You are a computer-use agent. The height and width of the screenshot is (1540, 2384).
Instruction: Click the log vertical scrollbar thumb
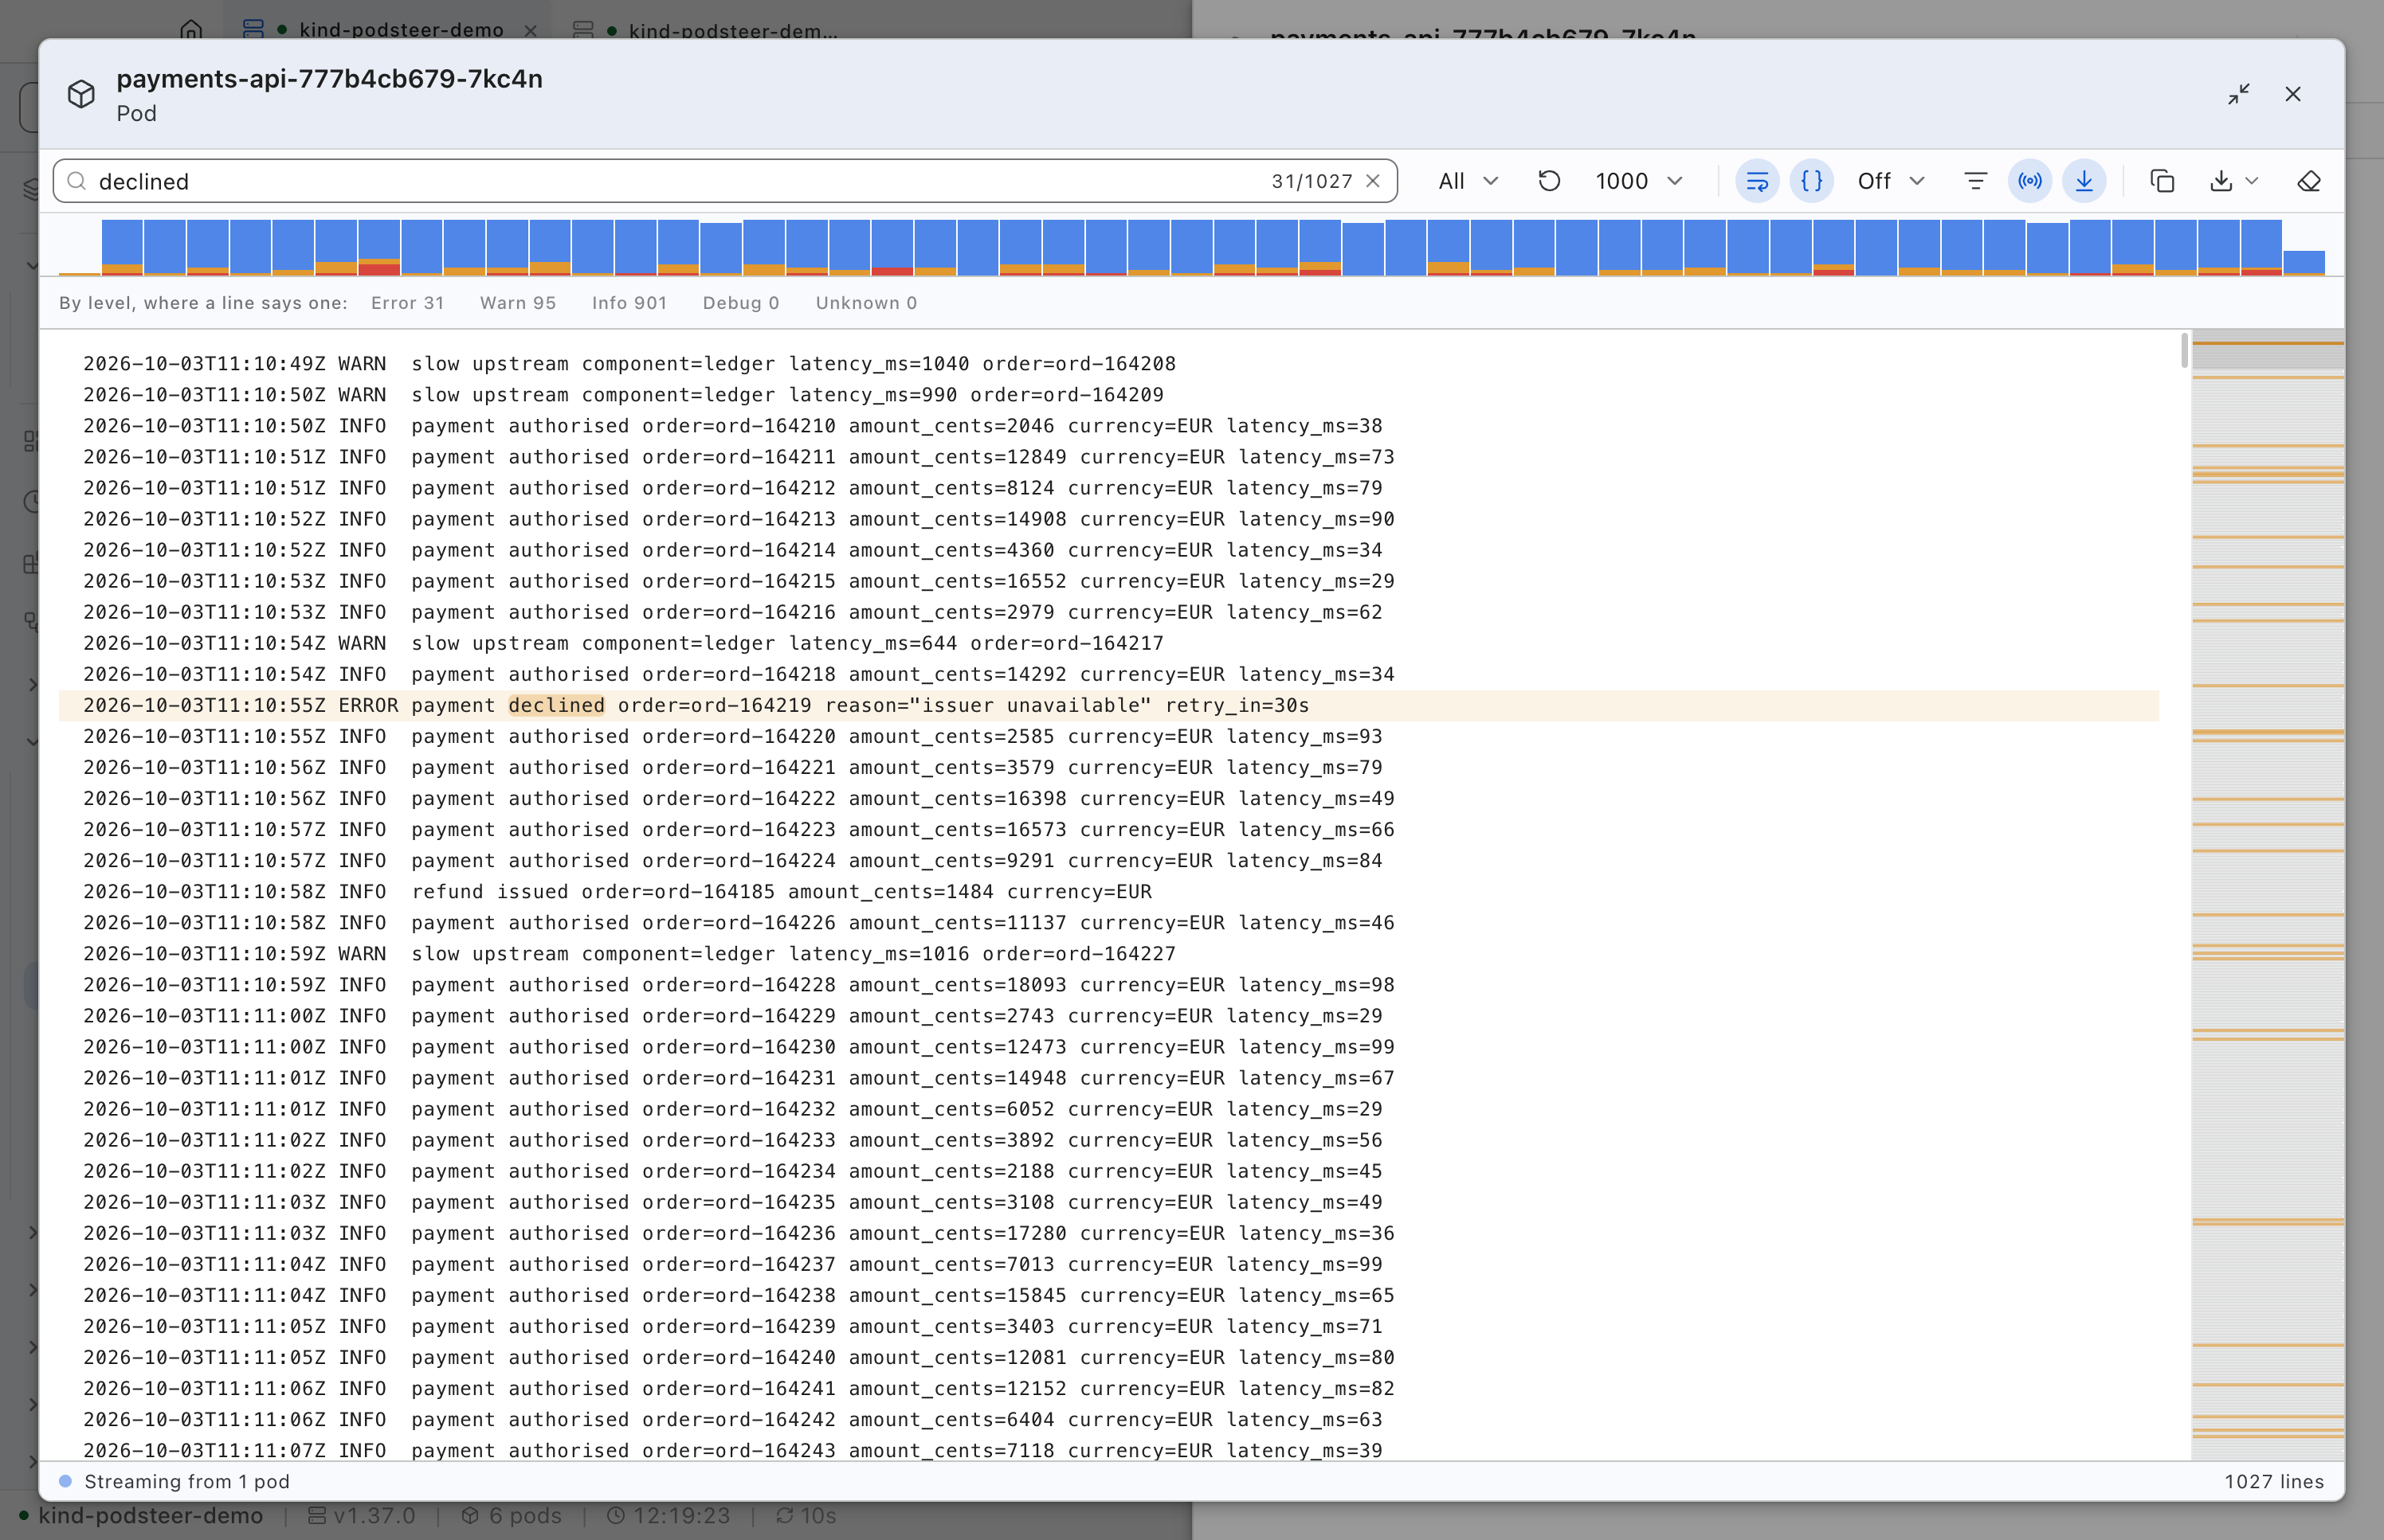point(2184,350)
